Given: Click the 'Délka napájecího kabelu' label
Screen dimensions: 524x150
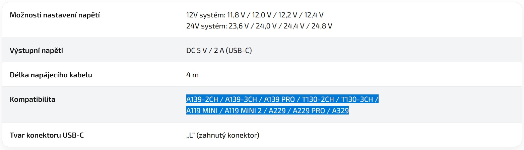Looking at the screenshot, I should [51, 75].
